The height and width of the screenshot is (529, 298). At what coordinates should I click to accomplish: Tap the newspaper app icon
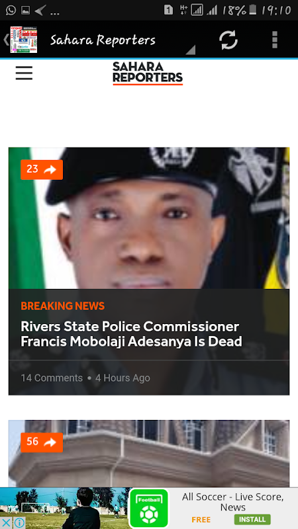[24, 40]
